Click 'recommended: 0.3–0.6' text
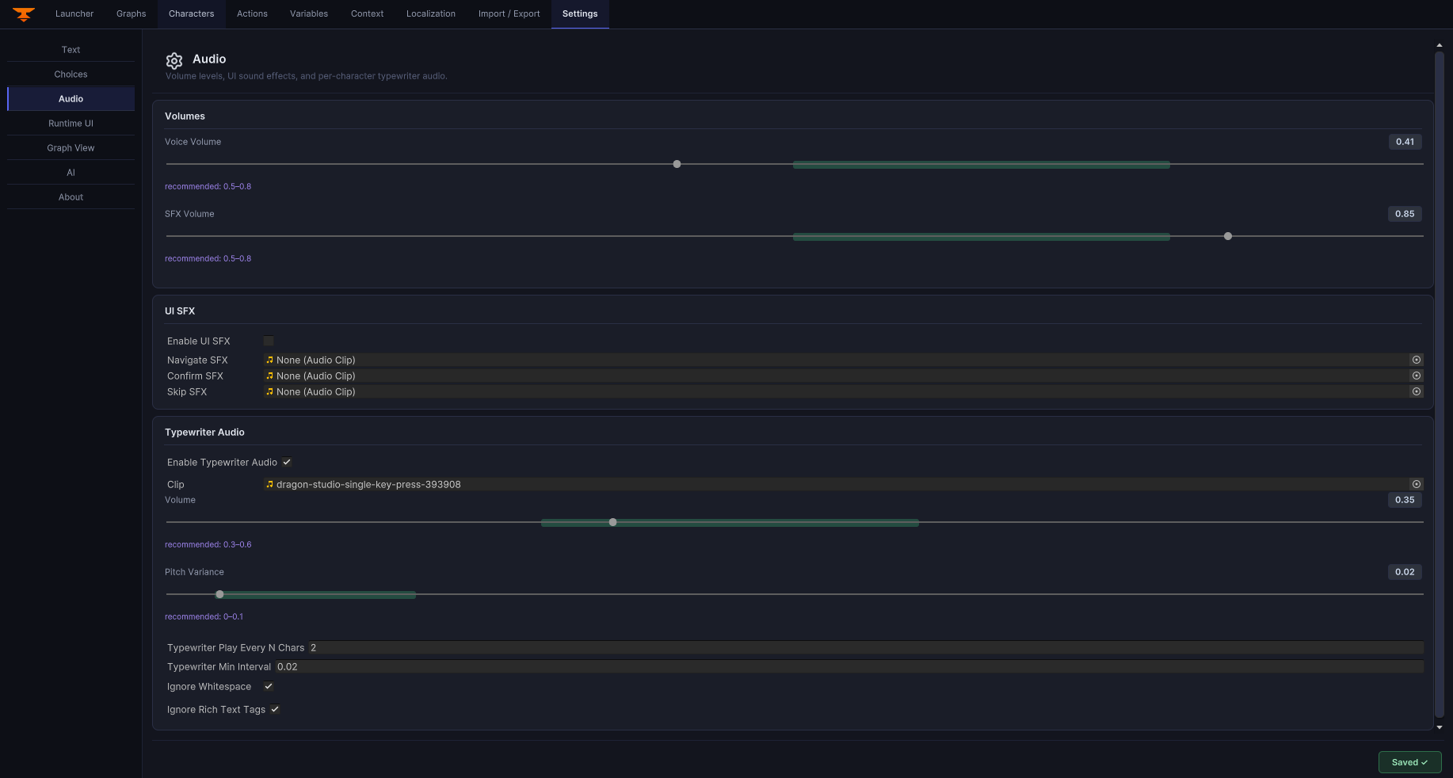The width and height of the screenshot is (1453, 778). (208, 545)
